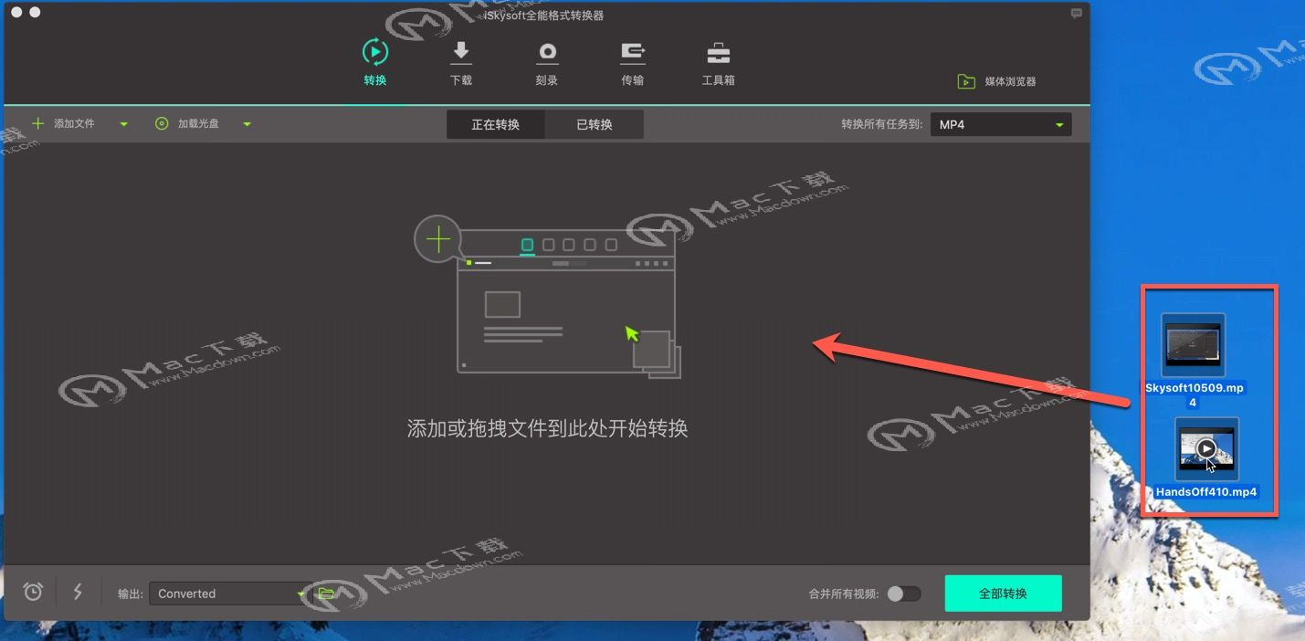Toggle the lightning high-speed conversion icon
The height and width of the screenshot is (641, 1305).
78,592
